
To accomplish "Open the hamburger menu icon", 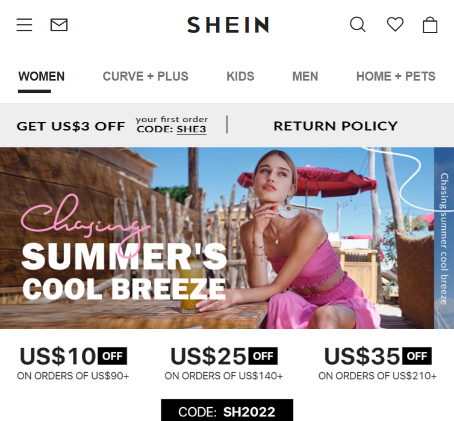I will 24,25.
